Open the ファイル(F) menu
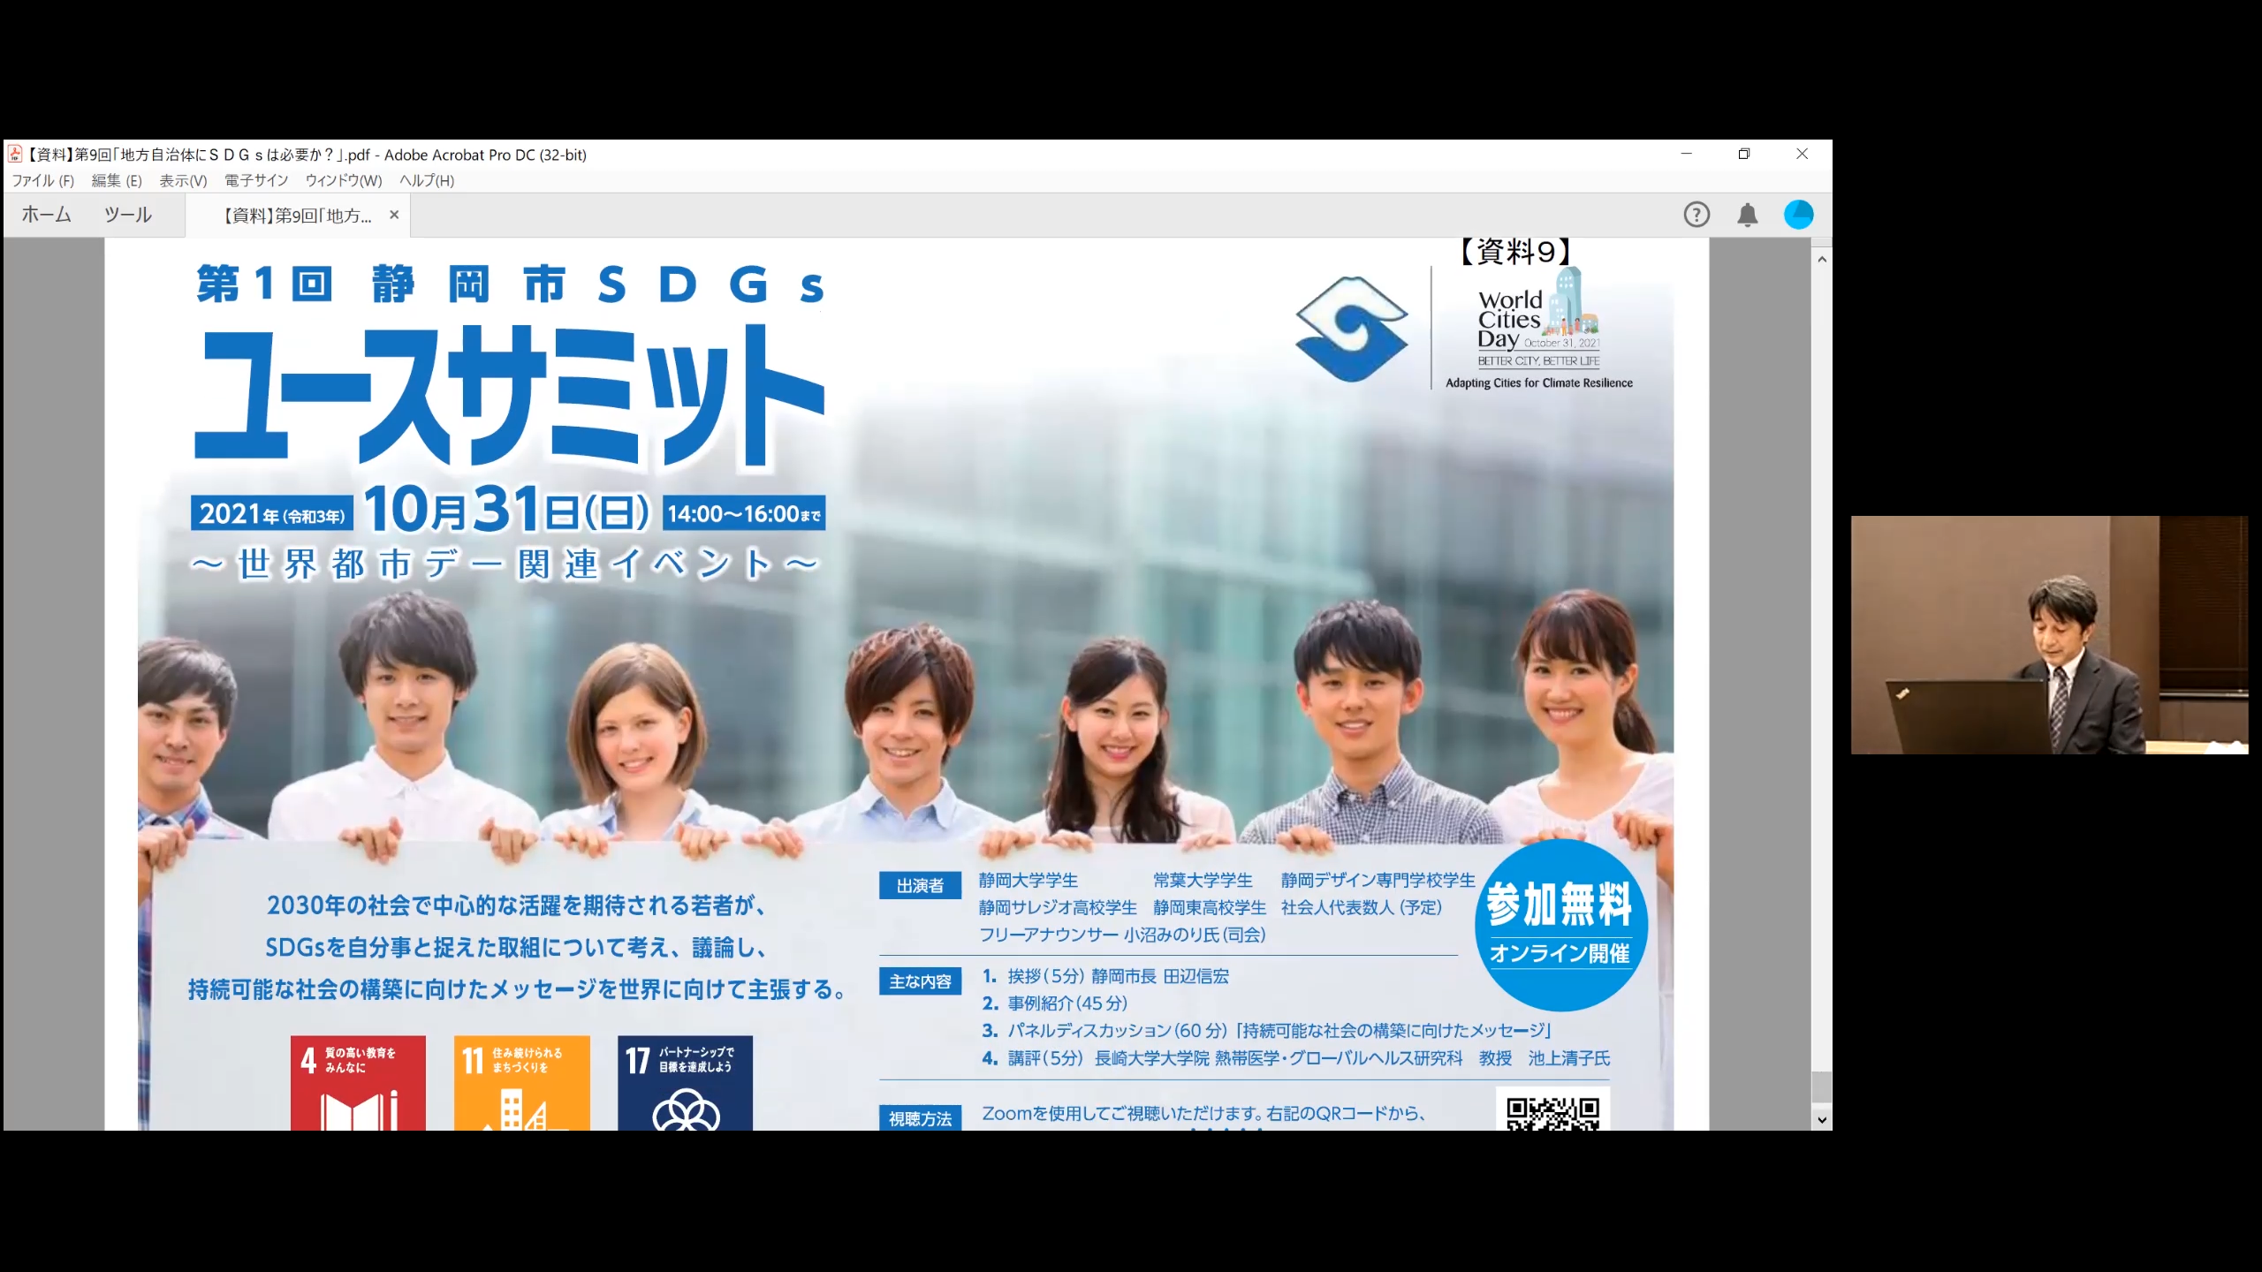The image size is (2262, 1272). [42, 180]
